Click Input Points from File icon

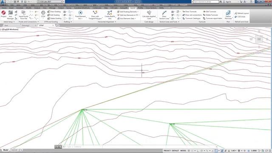23,15
